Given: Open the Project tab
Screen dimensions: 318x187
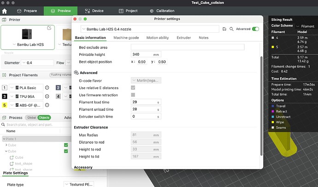Looking at the screenshot, I should tap(128, 11).
